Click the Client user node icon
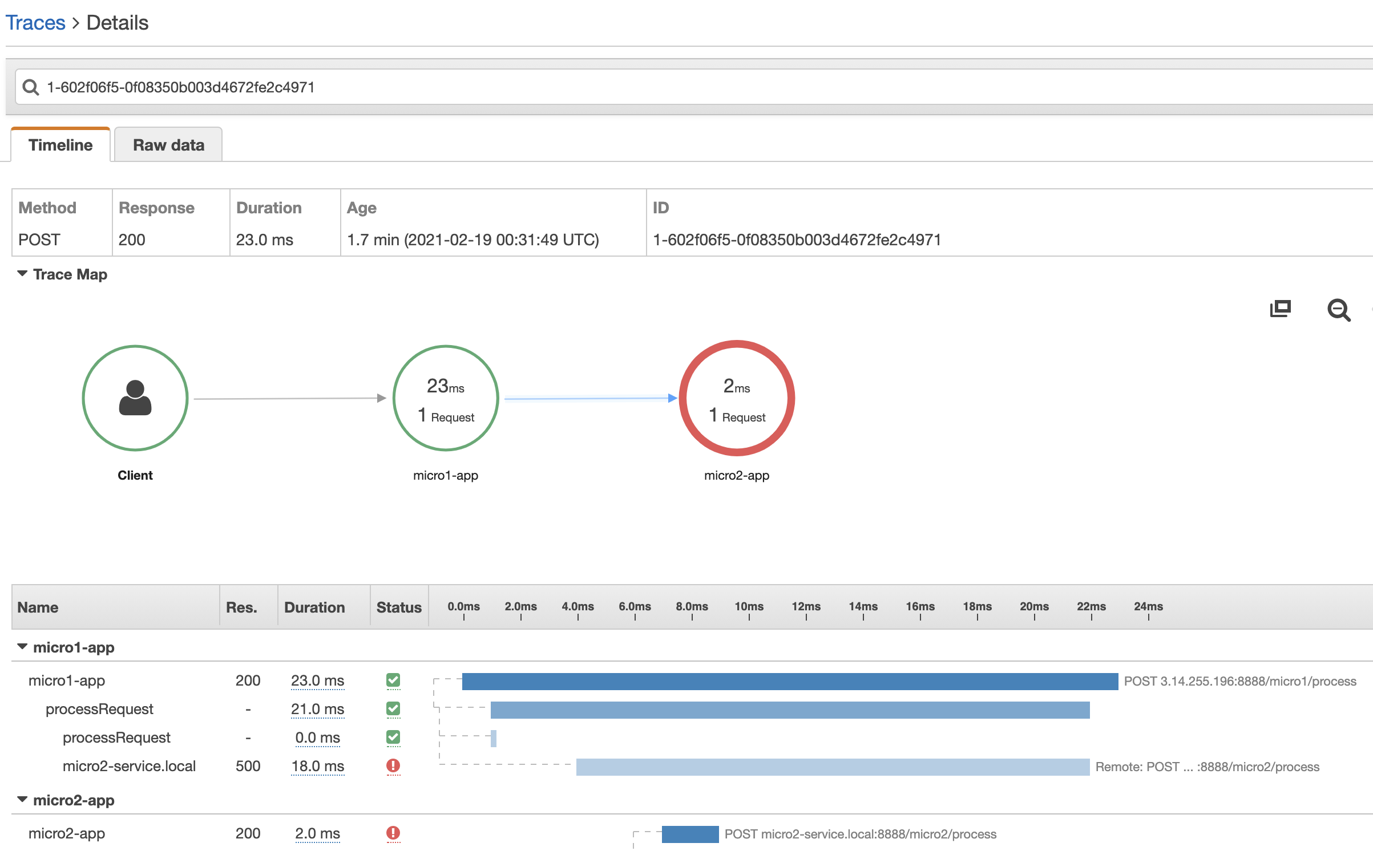 pyautogui.click(x=135, y=398)
